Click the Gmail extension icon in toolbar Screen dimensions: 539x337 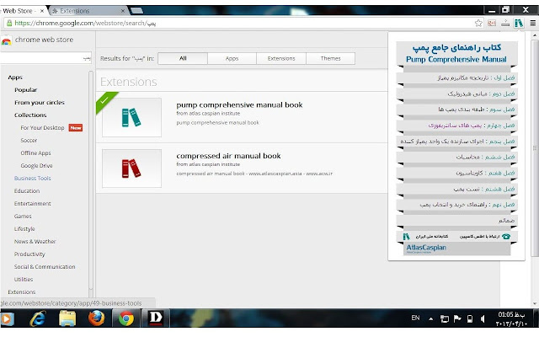pos(492,23)
